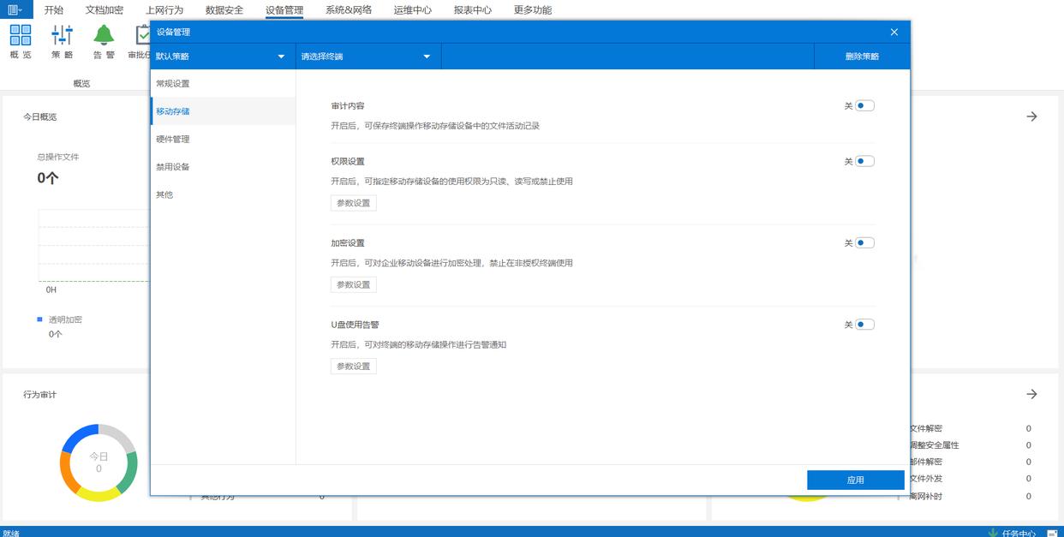The width and height of the screenshot is (1064, 537).
Task: Click 删除策略 in the dialog header
Action: [862, 57]
